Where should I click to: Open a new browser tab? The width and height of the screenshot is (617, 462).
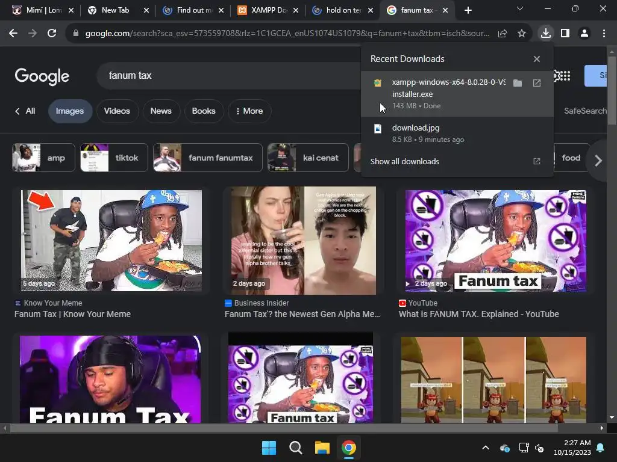(x=468, y=10)
